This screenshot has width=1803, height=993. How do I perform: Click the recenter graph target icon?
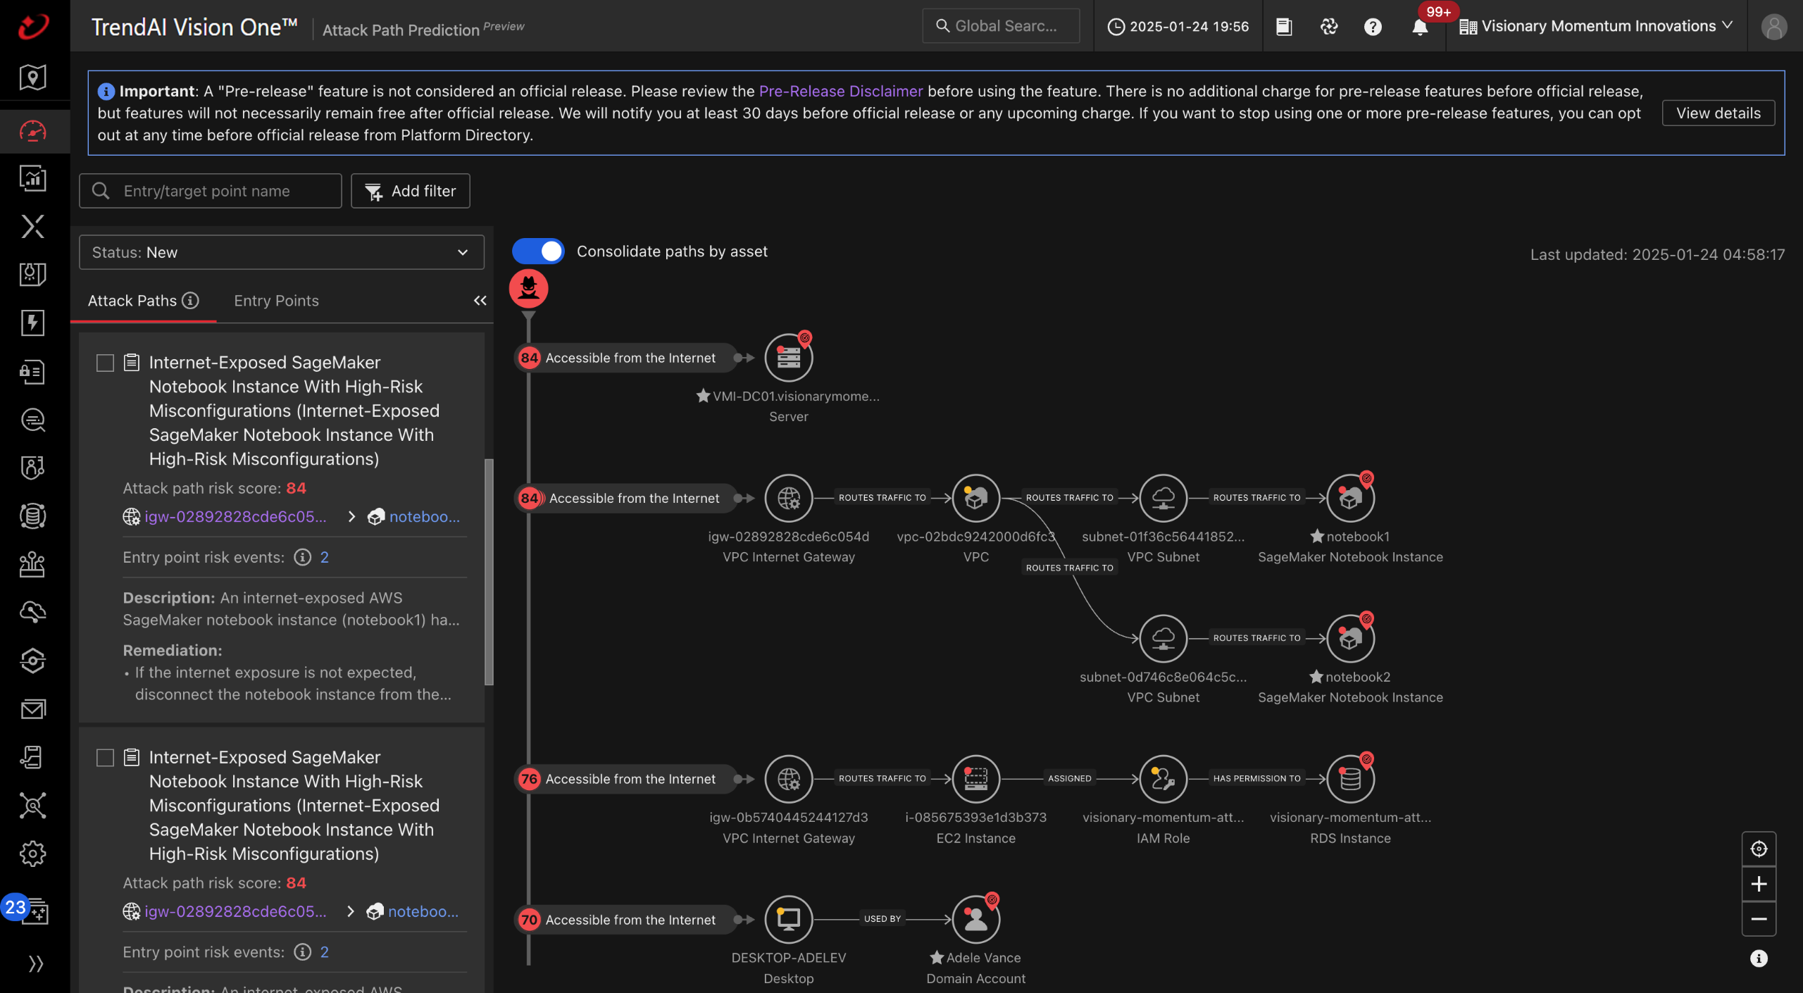[1759, 849]
